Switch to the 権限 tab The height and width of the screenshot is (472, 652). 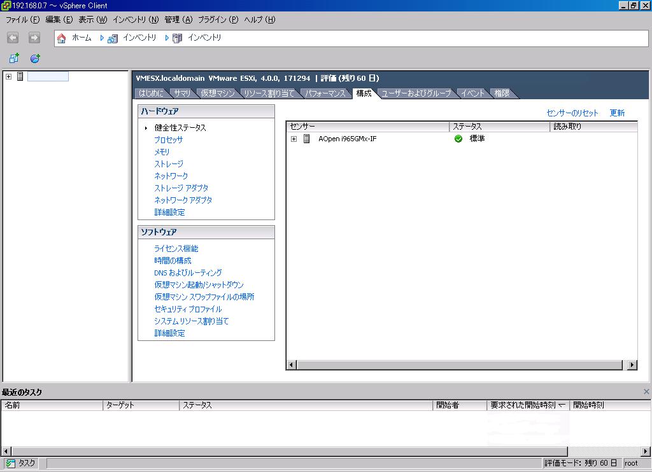(502, 94)
